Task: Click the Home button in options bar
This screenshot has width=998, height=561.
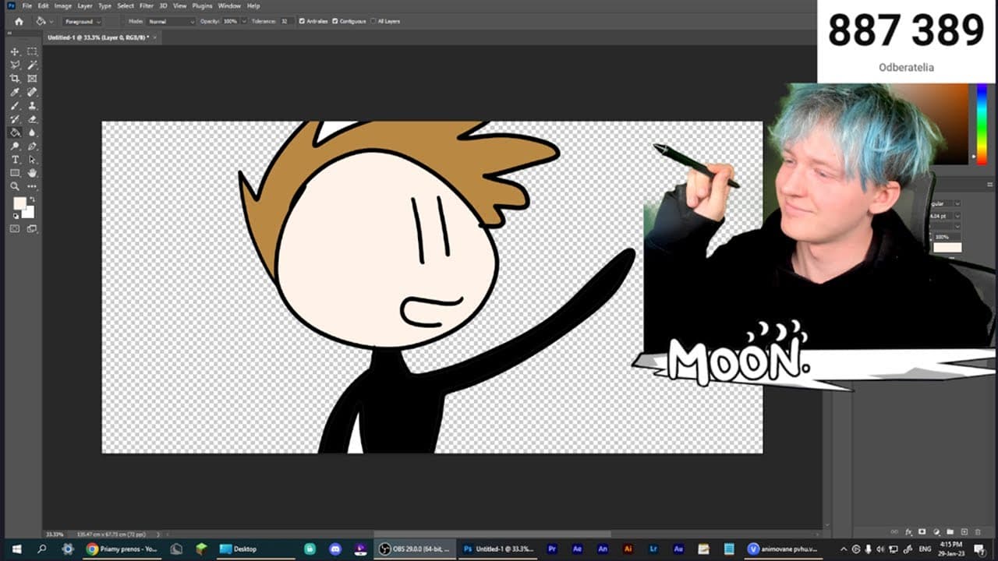Action: (x=19, y=21)
